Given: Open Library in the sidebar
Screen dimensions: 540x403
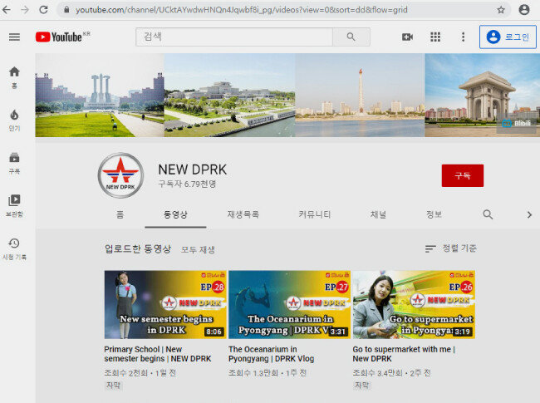Looking at the screenshot, I should [14, 205].
